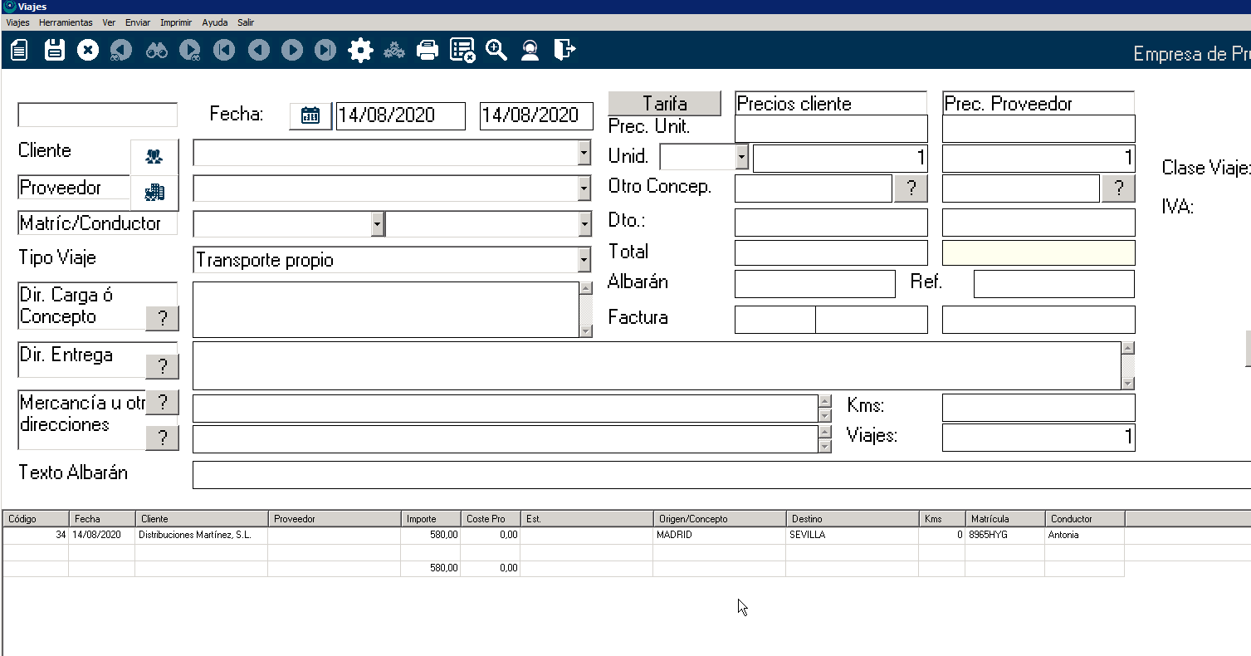This screenshot has height=656, width=1251.
Task: Open settings with the gear icon
Action: tap(360, 51)
